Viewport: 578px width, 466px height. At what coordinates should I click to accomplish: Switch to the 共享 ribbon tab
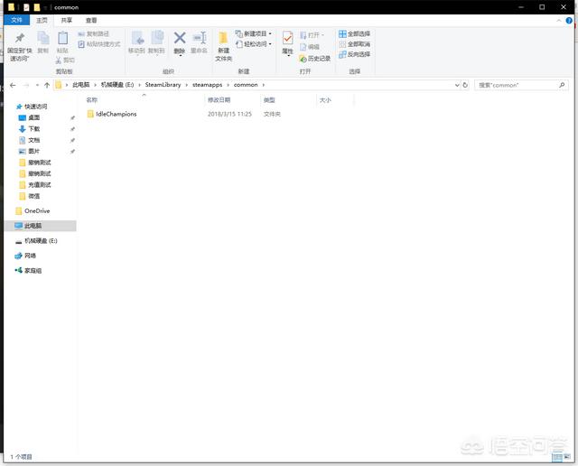point(66,20)
